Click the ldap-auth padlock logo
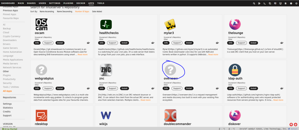 pyautogui.click(x=235, y=70)
